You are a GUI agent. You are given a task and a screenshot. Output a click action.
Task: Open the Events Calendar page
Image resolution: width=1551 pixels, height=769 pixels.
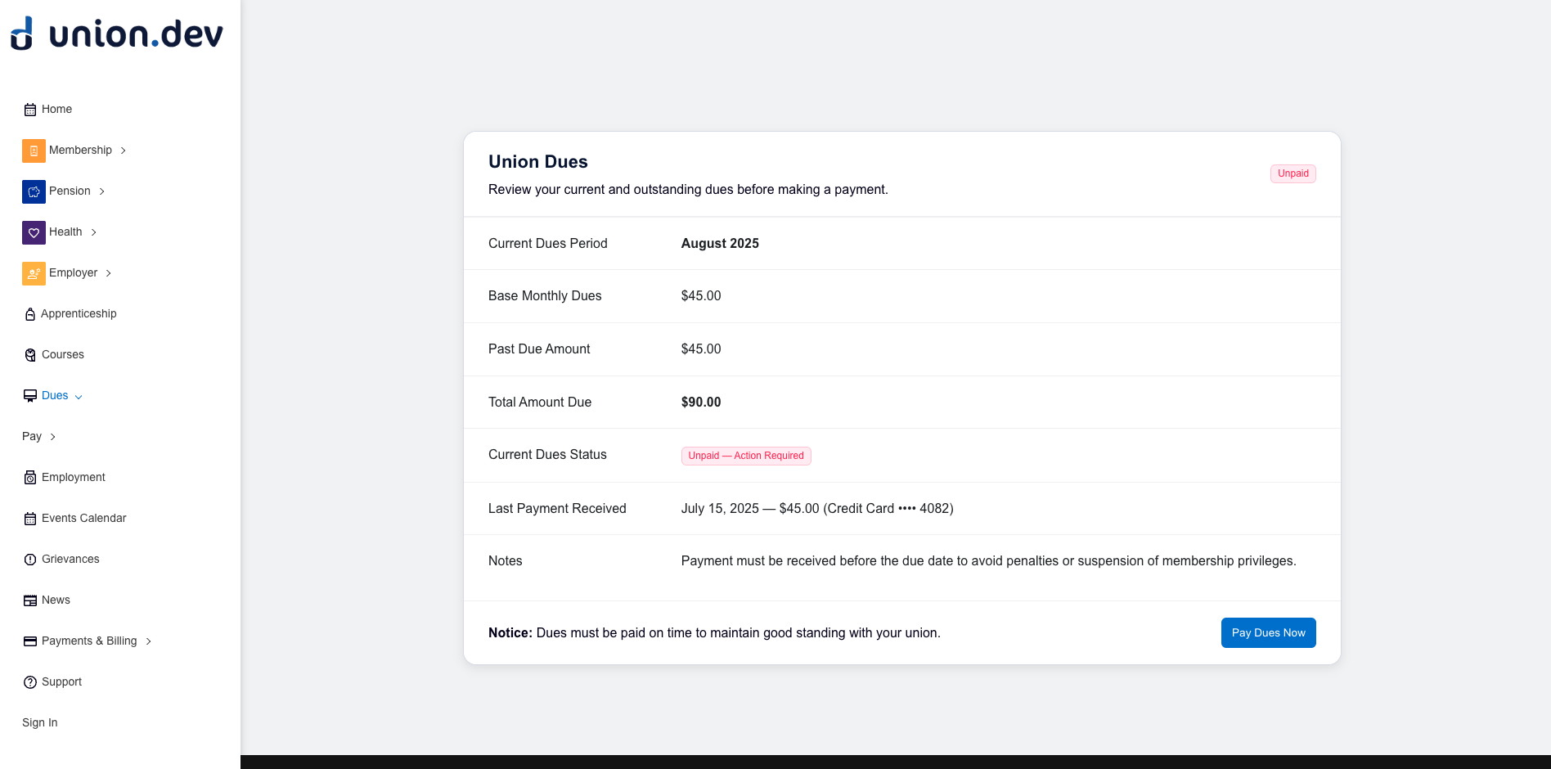point(83,518)
